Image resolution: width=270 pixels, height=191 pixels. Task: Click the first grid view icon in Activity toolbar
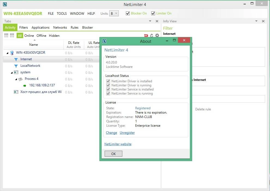[6, 35]
